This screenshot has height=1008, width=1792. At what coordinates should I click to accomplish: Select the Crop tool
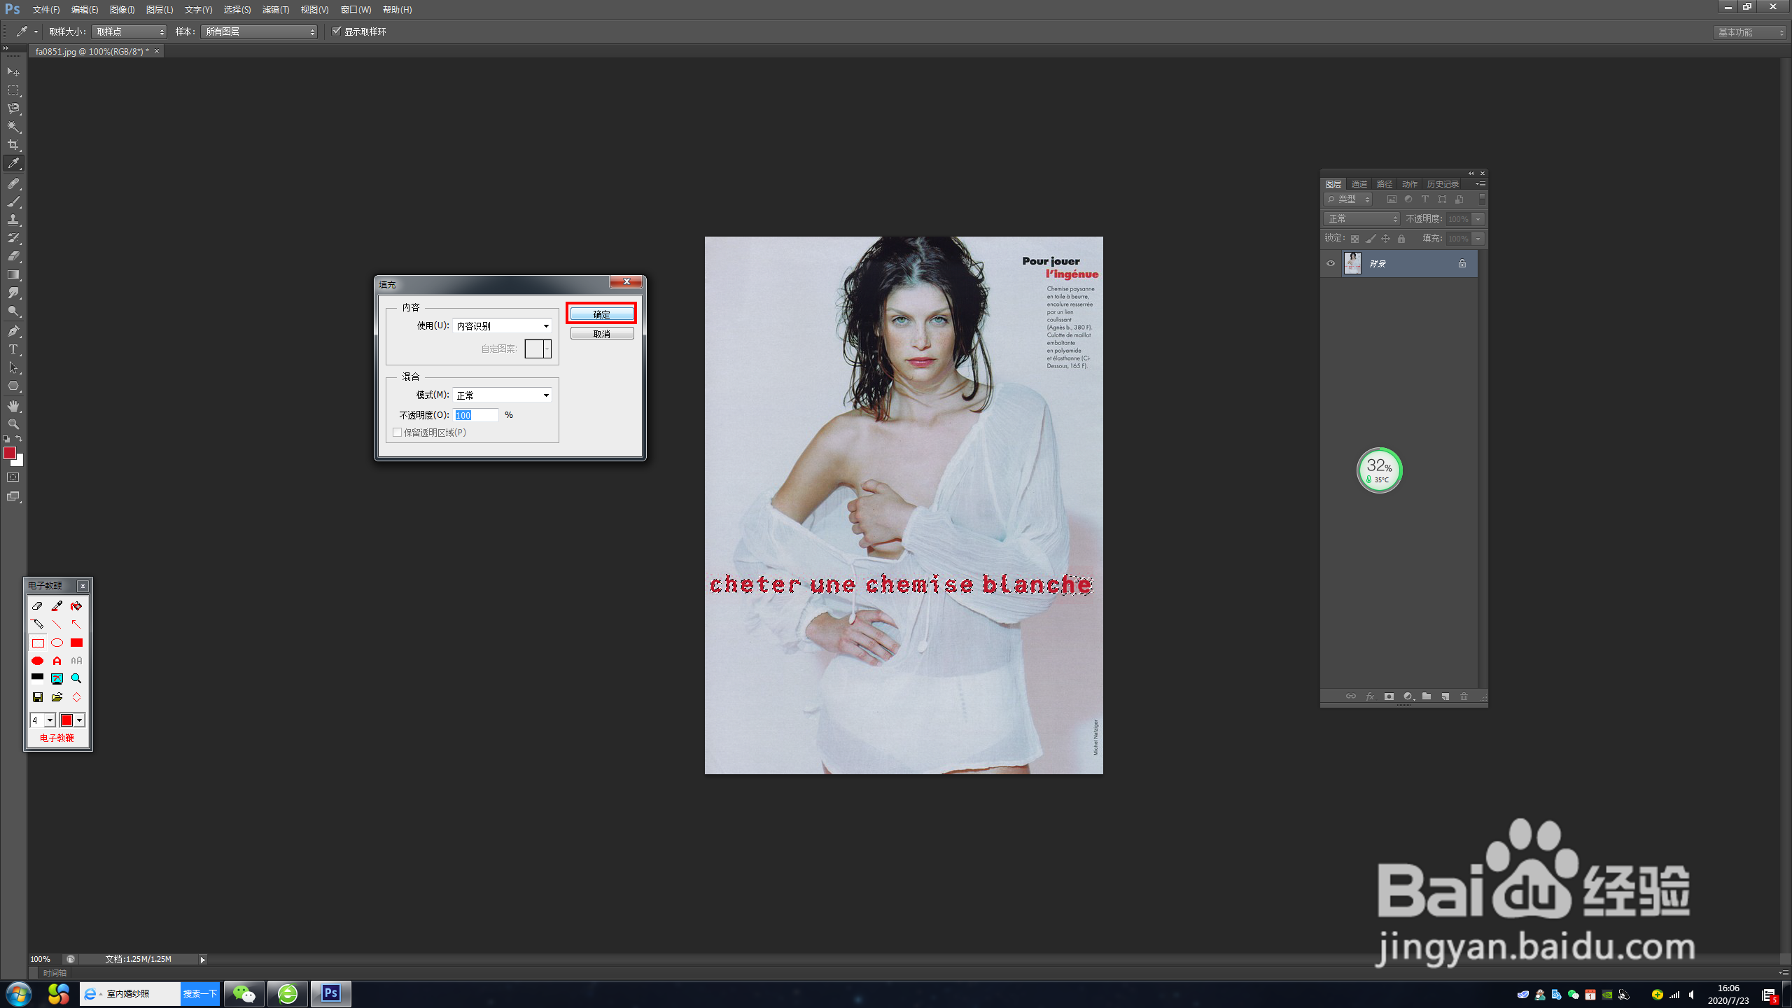tap(13, 145)
